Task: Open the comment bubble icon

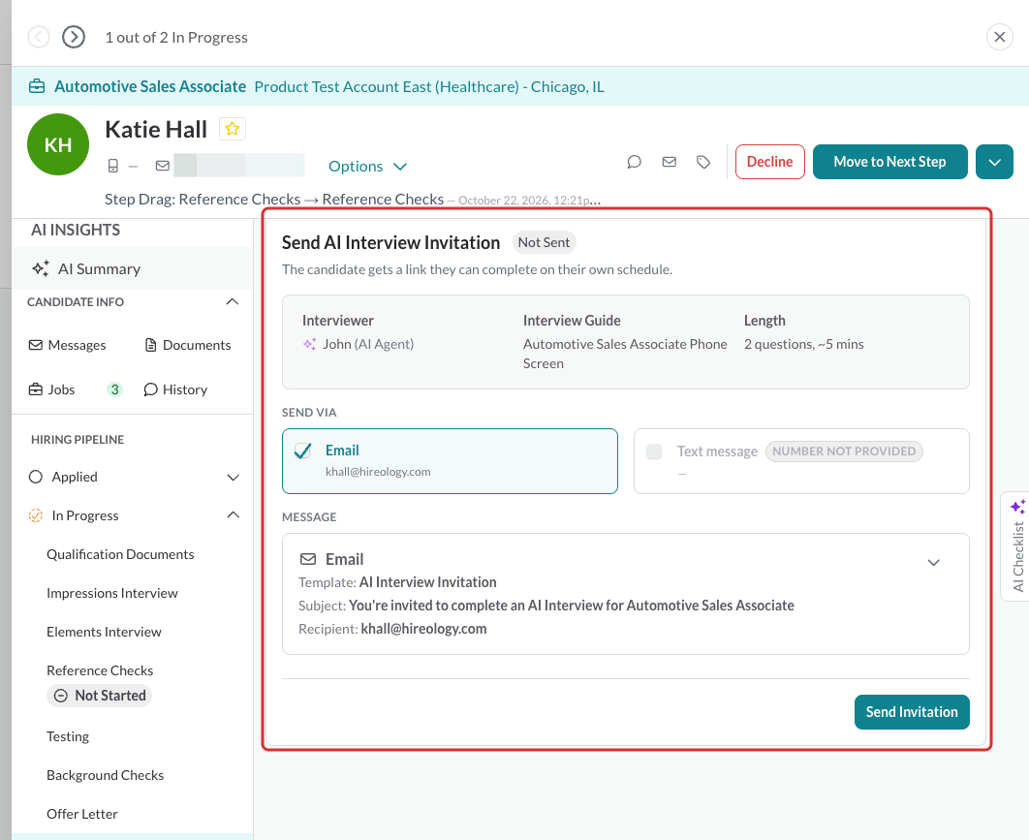Action: pyautogui.click(x=634, y=162)
